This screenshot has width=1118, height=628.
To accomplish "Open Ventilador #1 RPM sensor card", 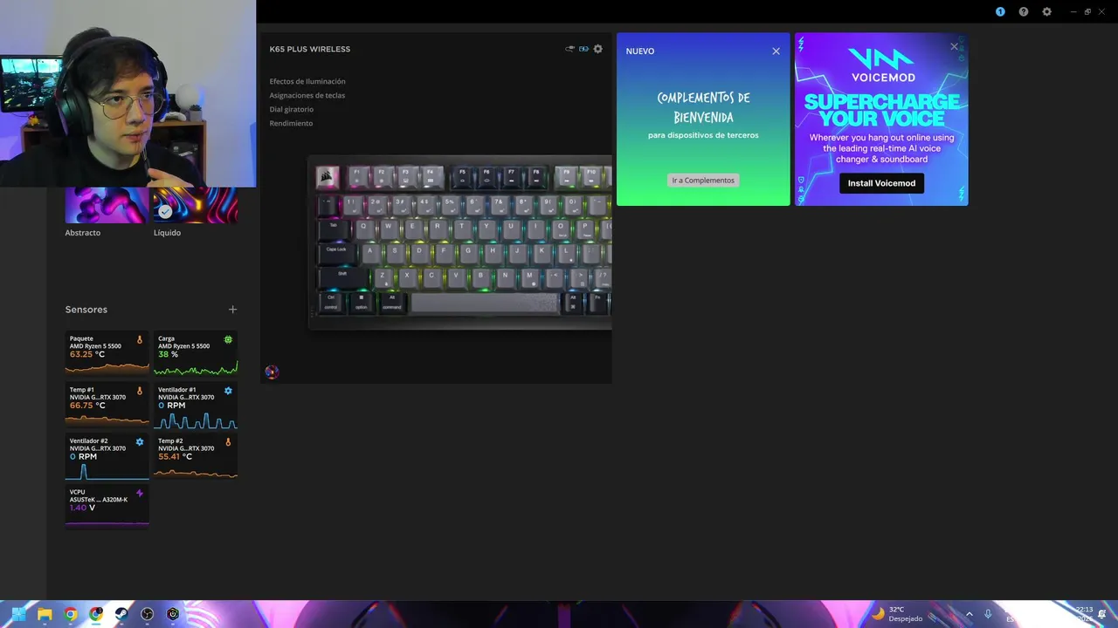I will (x=196, y=406).
